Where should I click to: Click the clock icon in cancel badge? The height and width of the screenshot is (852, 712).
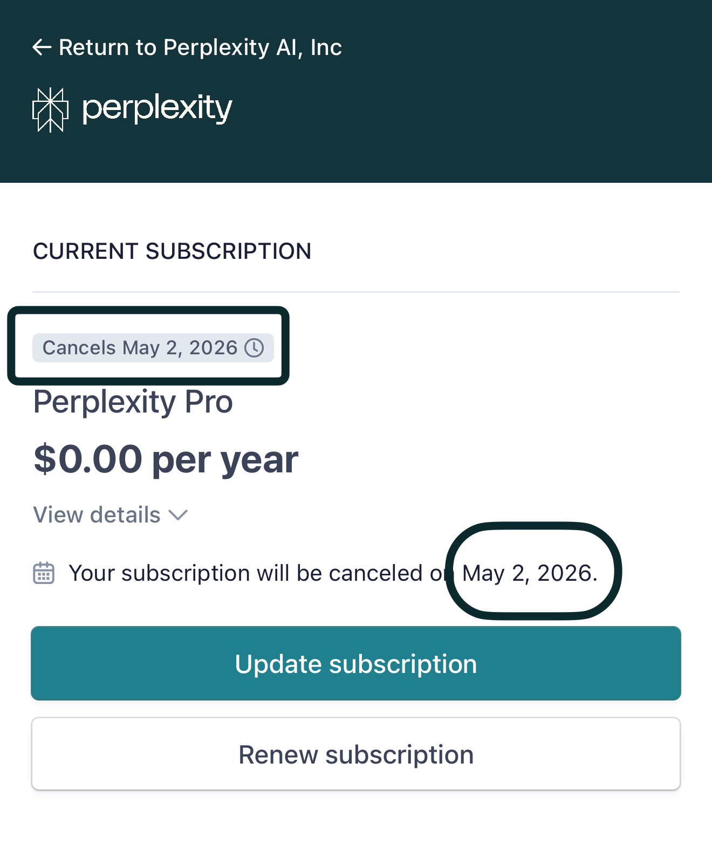pos(254,348)
